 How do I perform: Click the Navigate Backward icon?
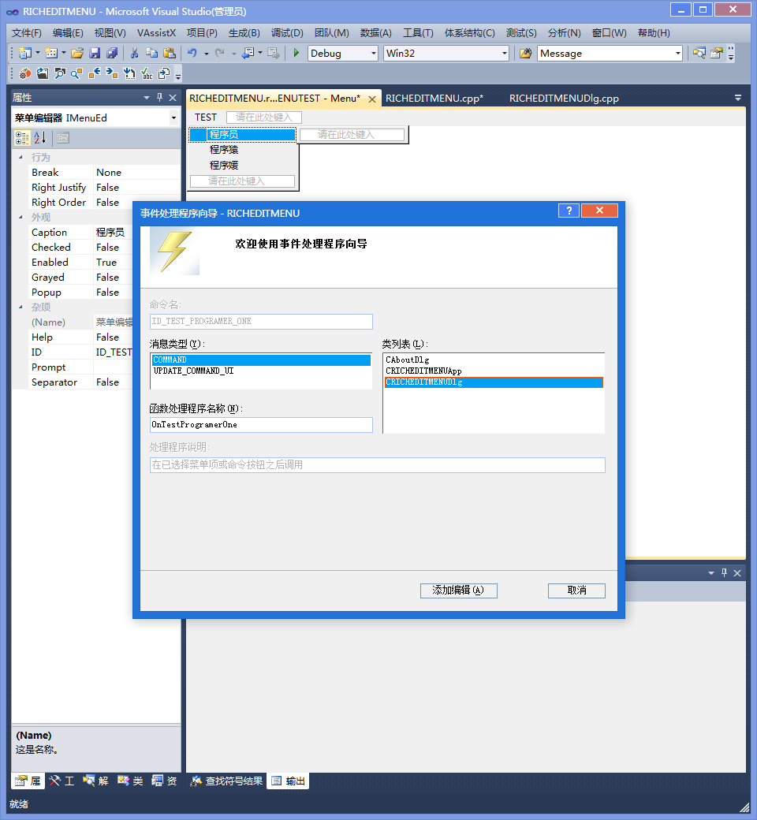point(248,53)
